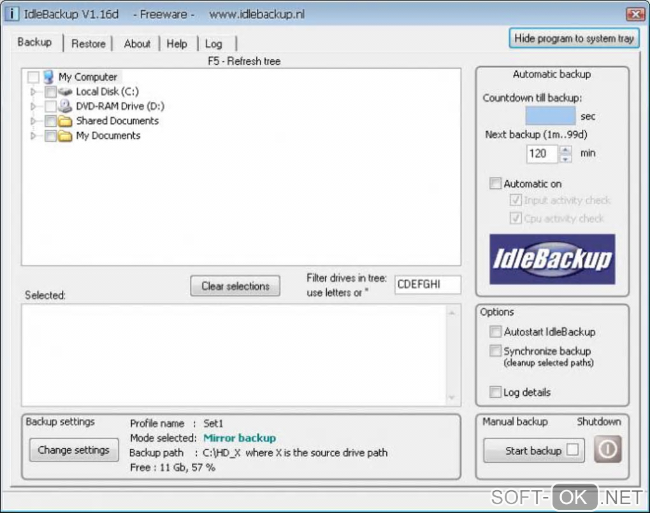Check the Shared Documents checkbox
The image size is (650, 513).
tap(50, 121)
